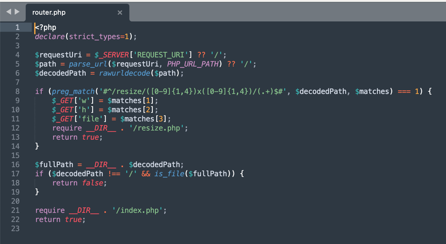The height and width of the screenshot is (244, 446).
Task: Click line number 16 in the gutter
Action: pos(15,164)
